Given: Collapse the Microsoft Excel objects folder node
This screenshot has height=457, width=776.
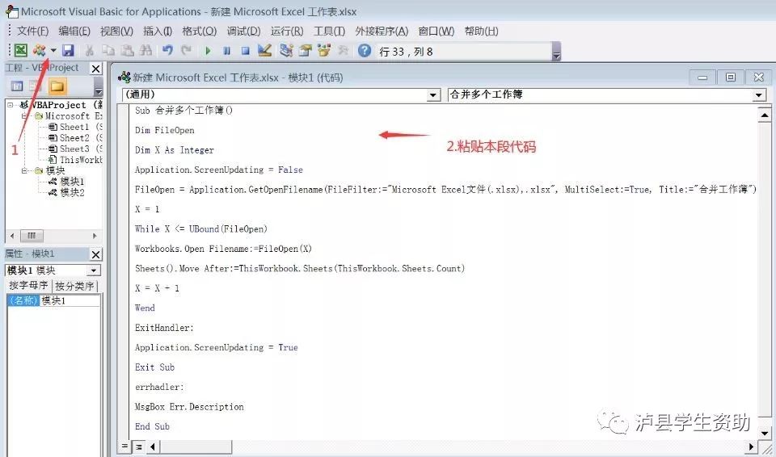Looking at the screenshot, I should (x=23, y=115).
